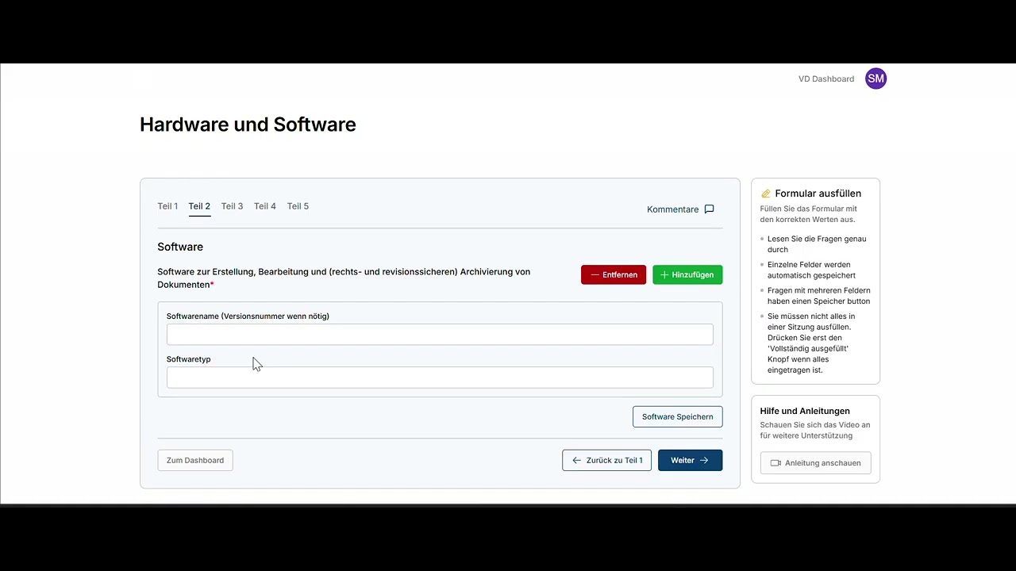Click the minus icon on Entfernen button

click(x=595, y=275)
